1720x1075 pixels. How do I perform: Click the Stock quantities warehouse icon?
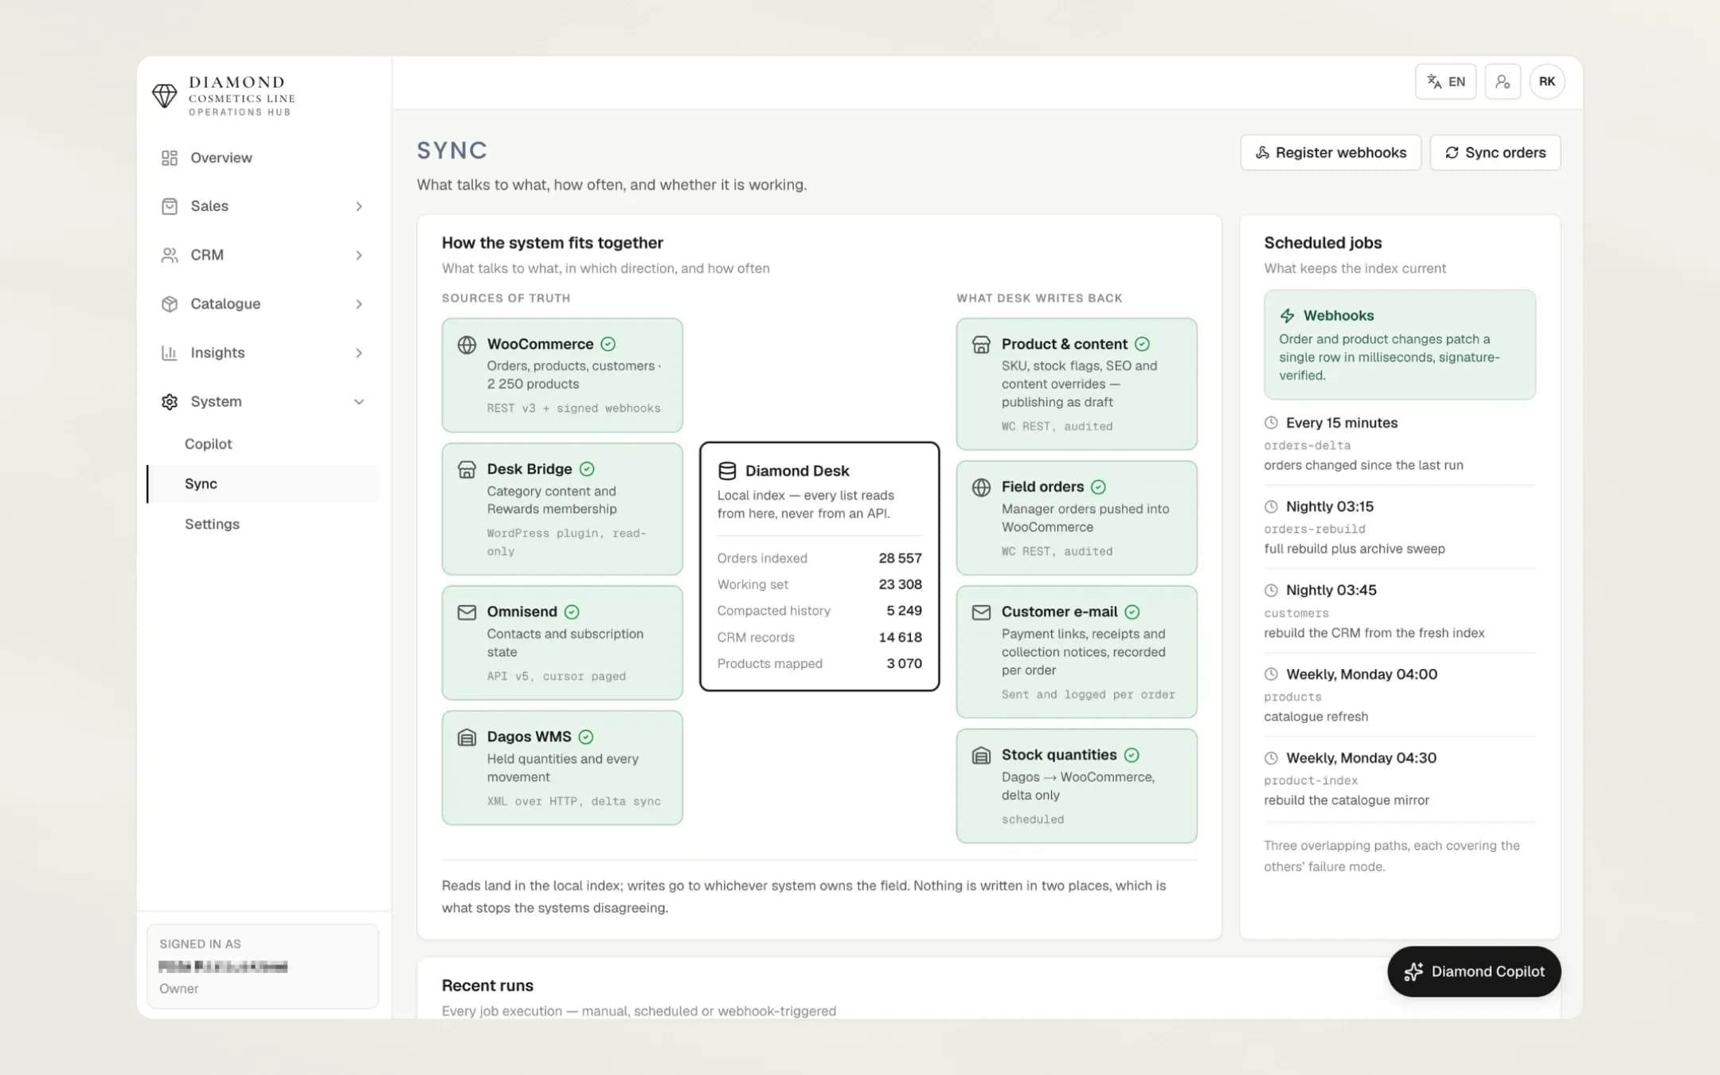pos(981,756)
